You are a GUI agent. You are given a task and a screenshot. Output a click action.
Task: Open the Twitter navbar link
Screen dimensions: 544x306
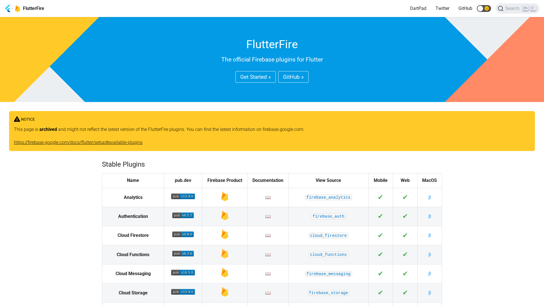click(x=442, y=8)
